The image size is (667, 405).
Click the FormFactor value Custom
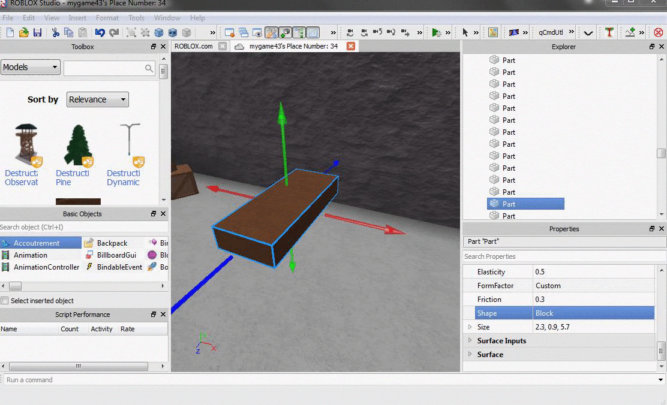coord(593,286)
